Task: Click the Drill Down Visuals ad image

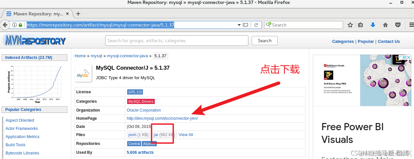Action: click(x=362, y=80)
